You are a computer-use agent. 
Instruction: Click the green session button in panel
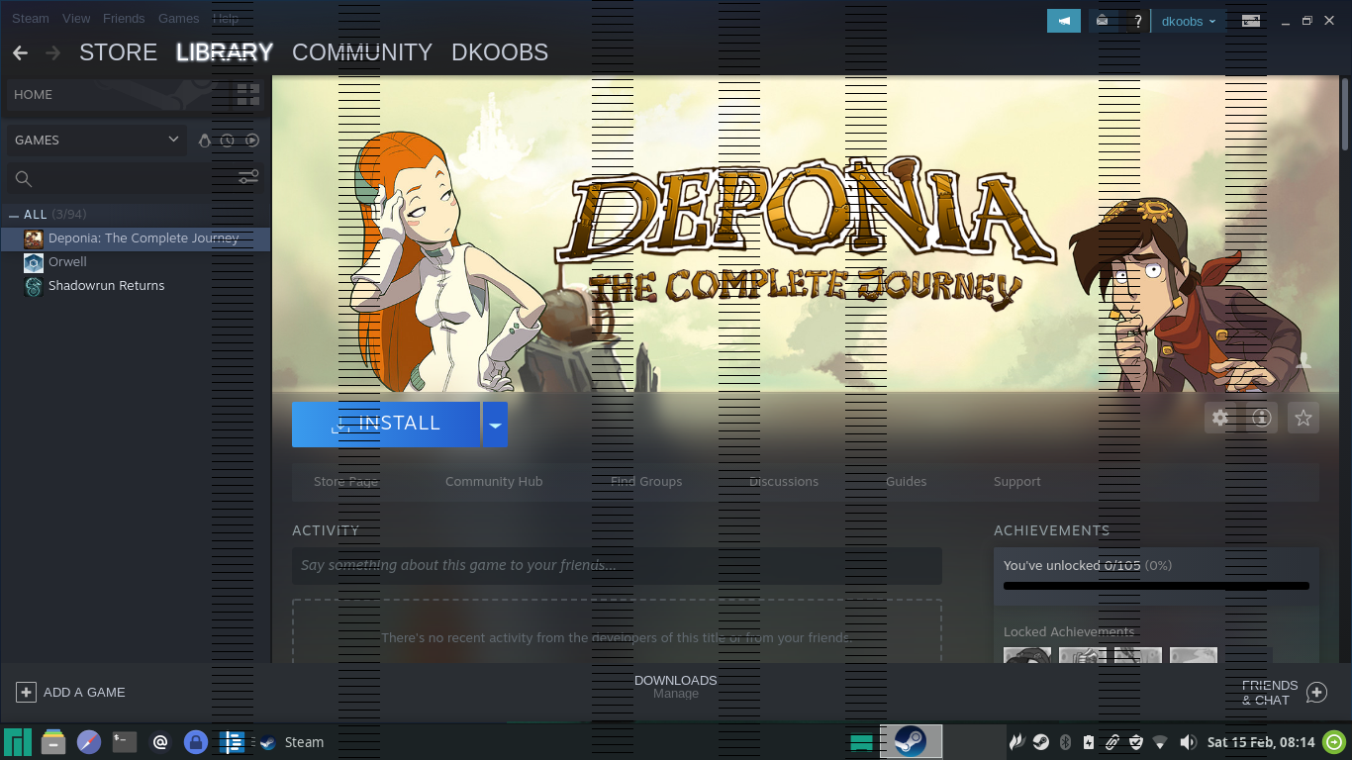(1334, 742)
